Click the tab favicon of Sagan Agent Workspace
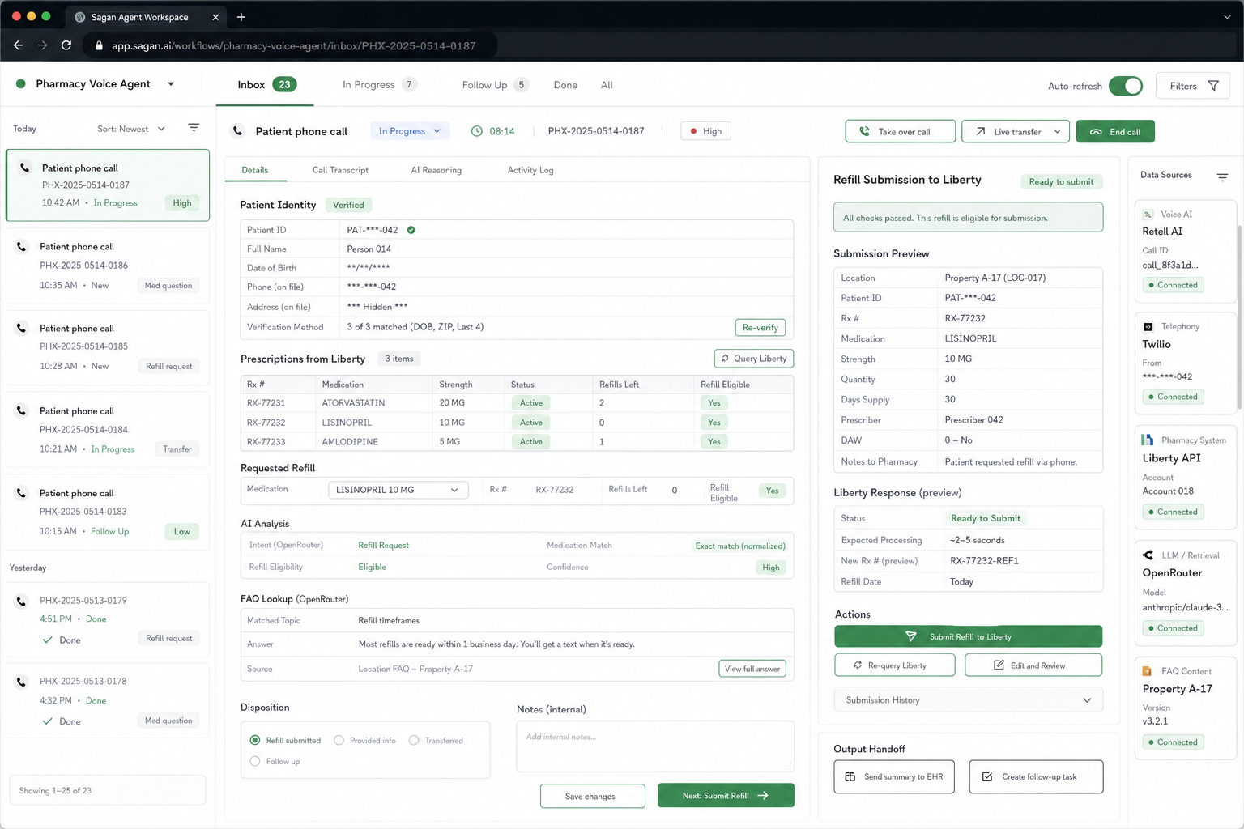1244x829 pixels. 79,17
